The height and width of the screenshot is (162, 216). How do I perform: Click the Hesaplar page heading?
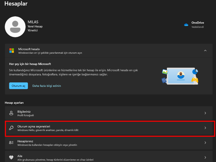click(16, 4)
